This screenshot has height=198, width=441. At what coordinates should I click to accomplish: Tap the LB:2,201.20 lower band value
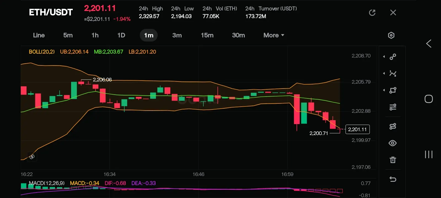(x=142, y=52)
